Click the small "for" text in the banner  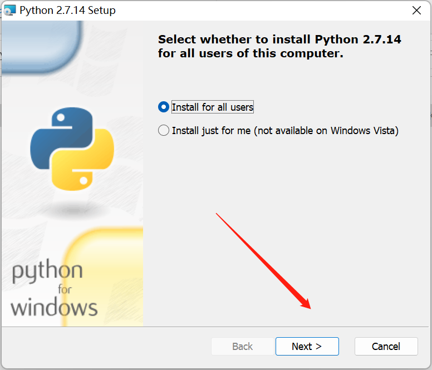65,290
